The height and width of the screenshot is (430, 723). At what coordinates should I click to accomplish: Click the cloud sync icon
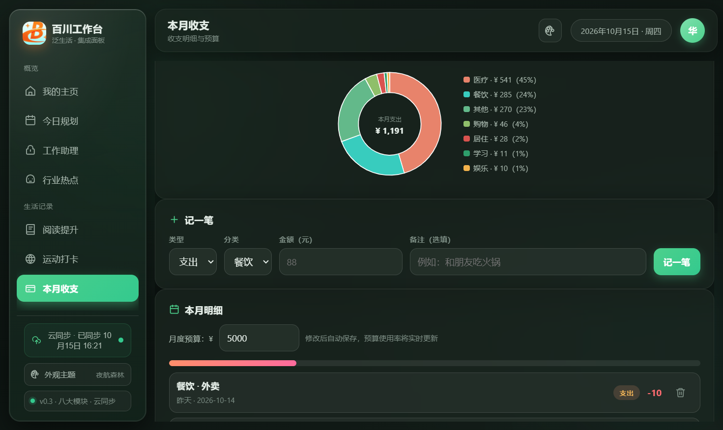(36, 340)
